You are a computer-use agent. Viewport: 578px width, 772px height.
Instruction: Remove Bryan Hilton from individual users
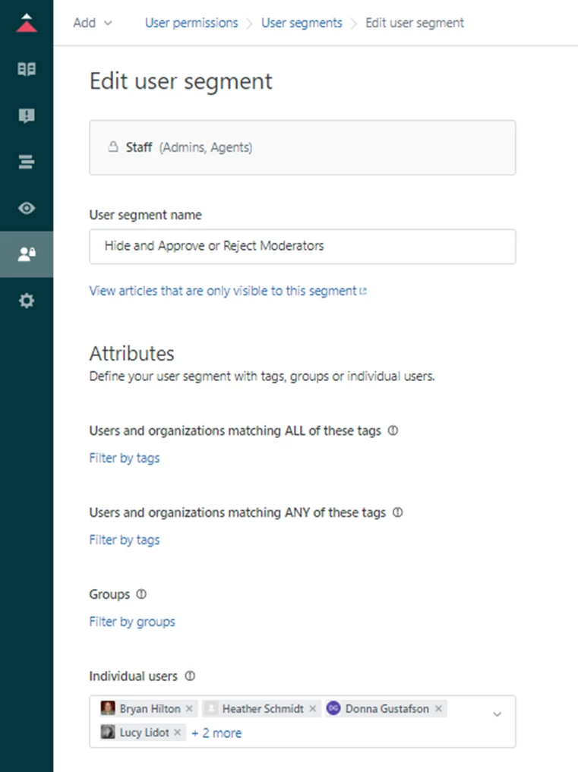coord(189,708)
